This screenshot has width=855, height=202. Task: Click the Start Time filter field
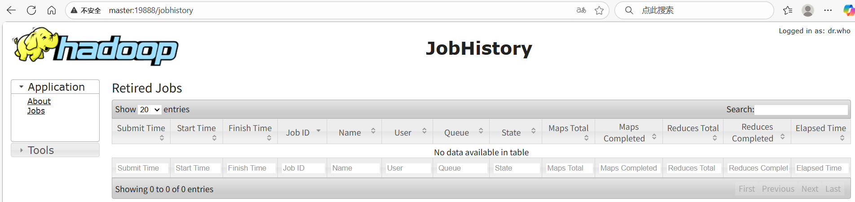pyautogui.click(x=197, y=168)
